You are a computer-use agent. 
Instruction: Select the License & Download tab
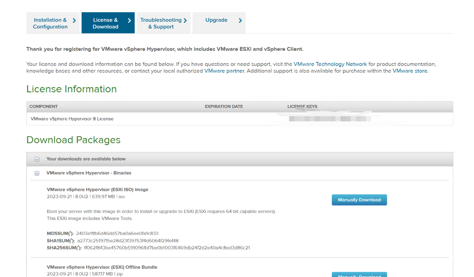(x=105, y=23)
